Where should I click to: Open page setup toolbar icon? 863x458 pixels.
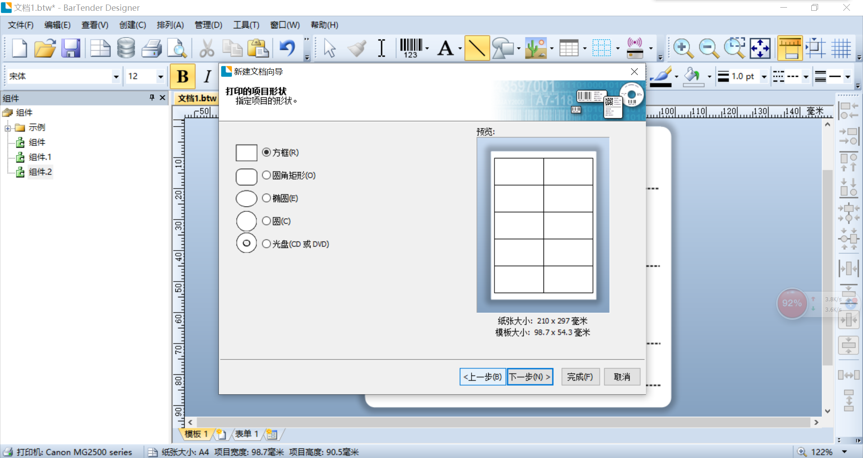(x=100, y=48)
